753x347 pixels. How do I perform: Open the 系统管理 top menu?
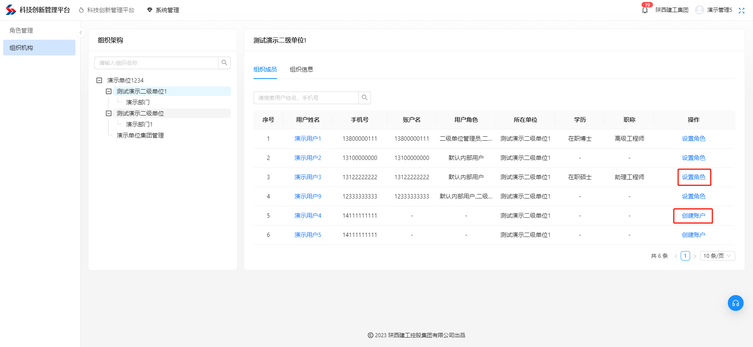pyautogui.click(x=163, y=10)
